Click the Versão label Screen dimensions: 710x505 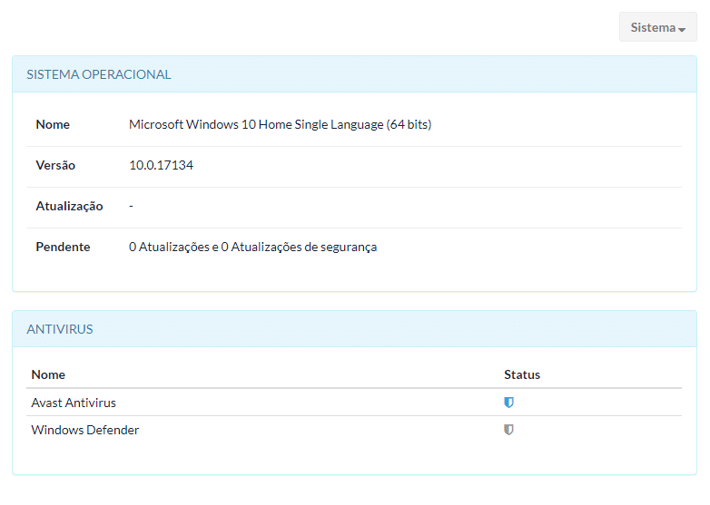[55, 165]
